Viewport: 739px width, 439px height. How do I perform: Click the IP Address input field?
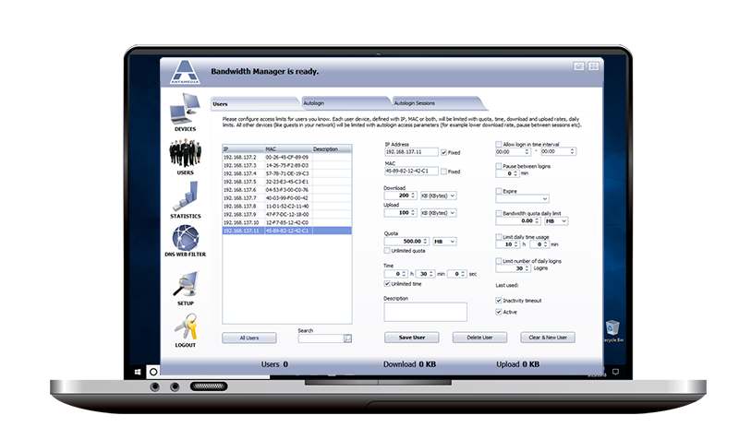pyautogui.click(x=411, y=152)
